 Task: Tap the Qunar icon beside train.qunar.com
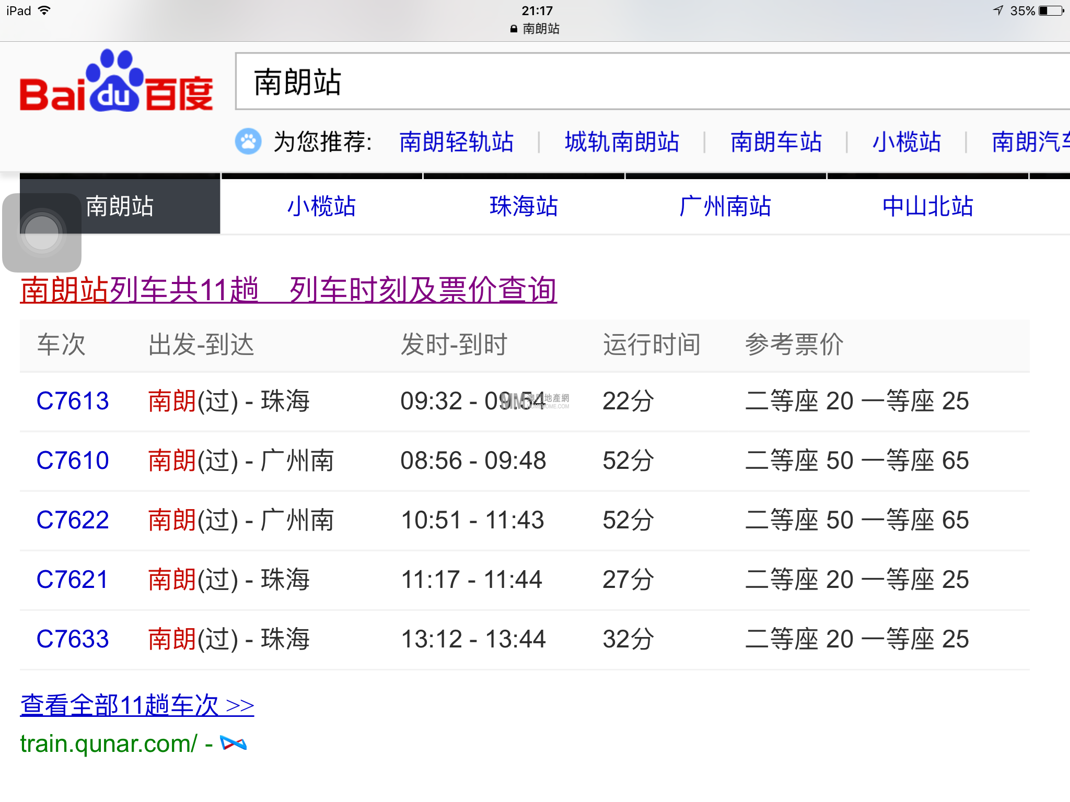[x=233, y=743]
